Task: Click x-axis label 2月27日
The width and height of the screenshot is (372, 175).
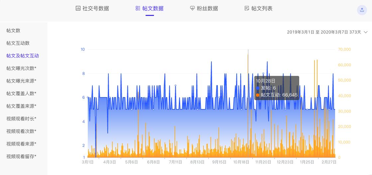Action: (x=329, y=162)
